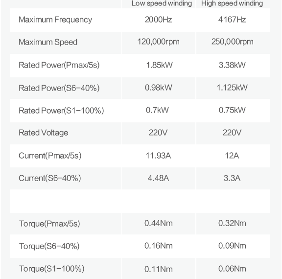This screenshot has height=279, width=282.
Task: Select the Rated Power(S1-100%) label
Action: click(x=61, y=111)
